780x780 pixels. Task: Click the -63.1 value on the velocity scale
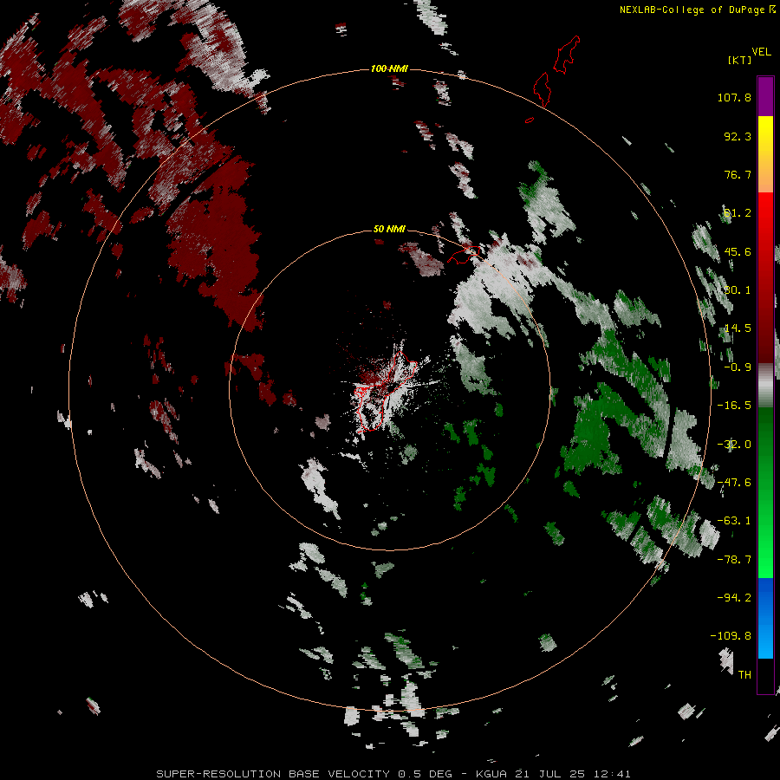point(734,521)
